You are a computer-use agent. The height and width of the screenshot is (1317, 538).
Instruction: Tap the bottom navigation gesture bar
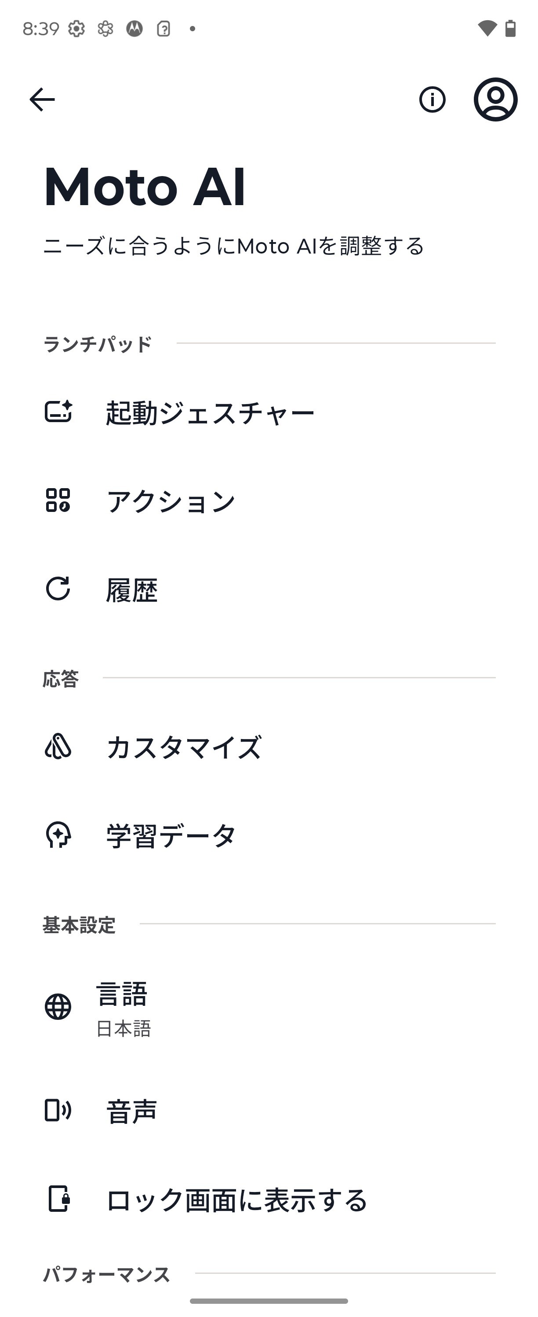[x=269, y=1301]
